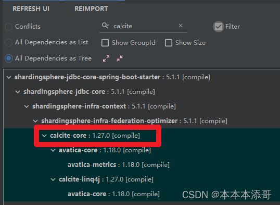The width and height of the screenshot is (280, 205).
Task: Click the expand all tree icon
Action: coord(106,58)
